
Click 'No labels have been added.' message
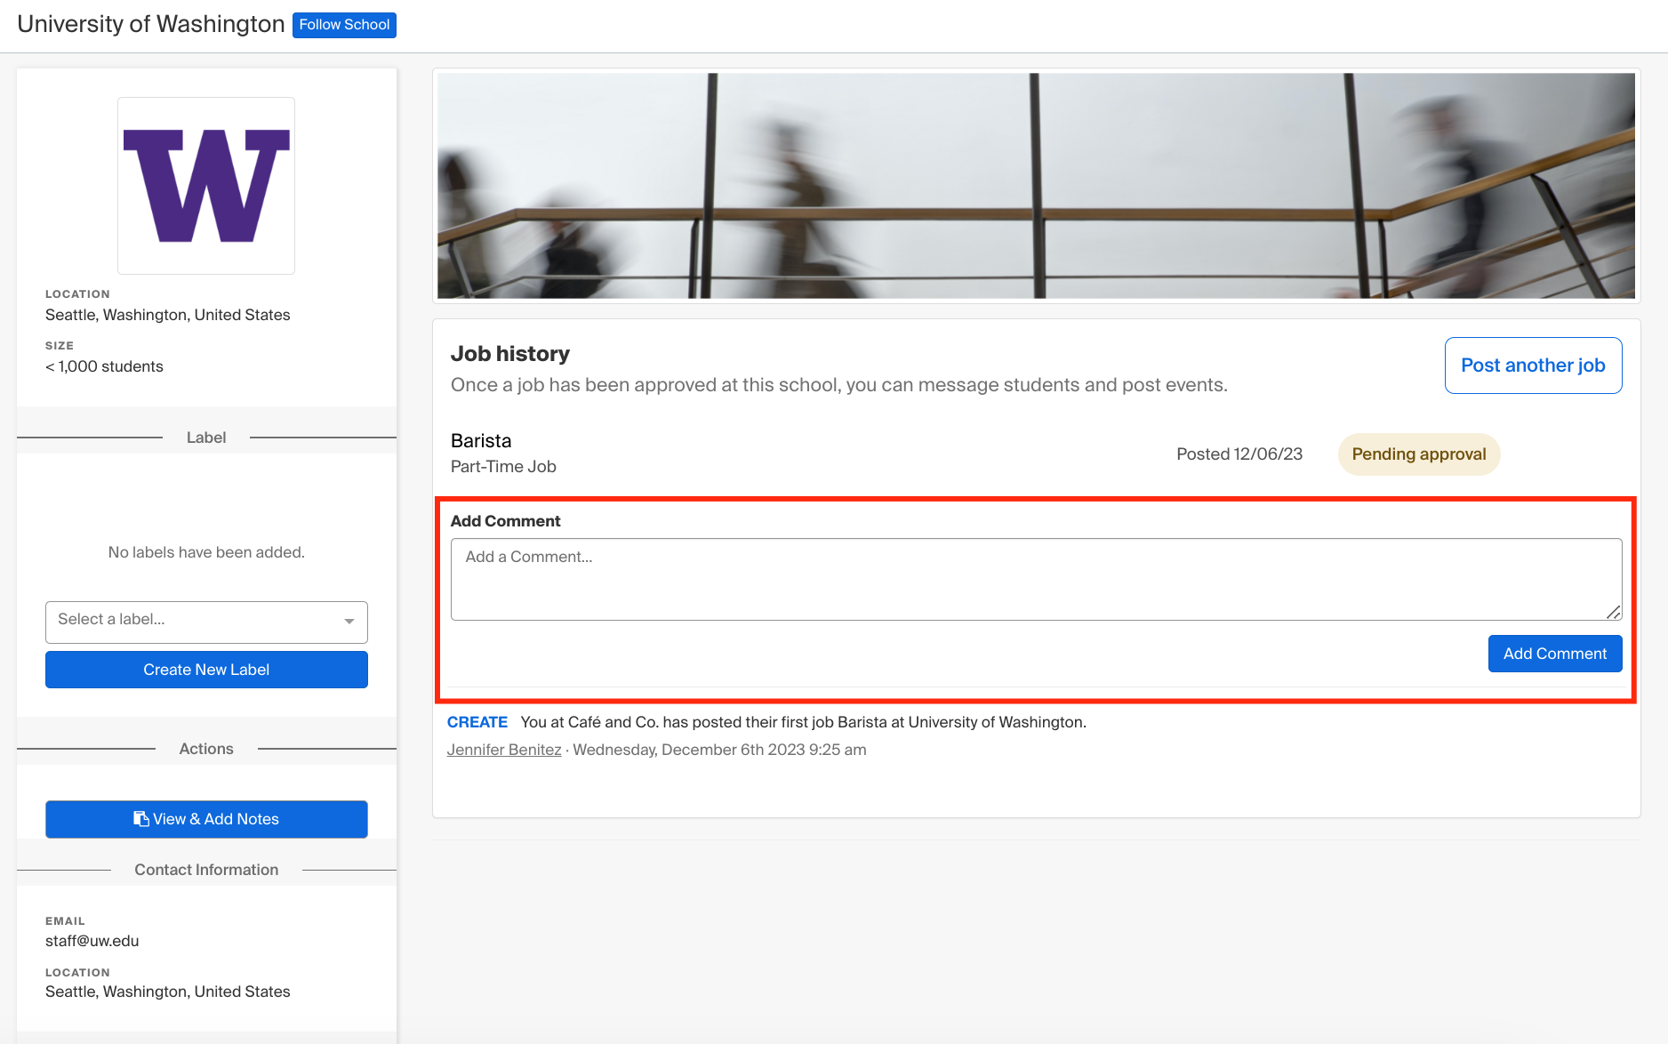(x=206, y=552)
